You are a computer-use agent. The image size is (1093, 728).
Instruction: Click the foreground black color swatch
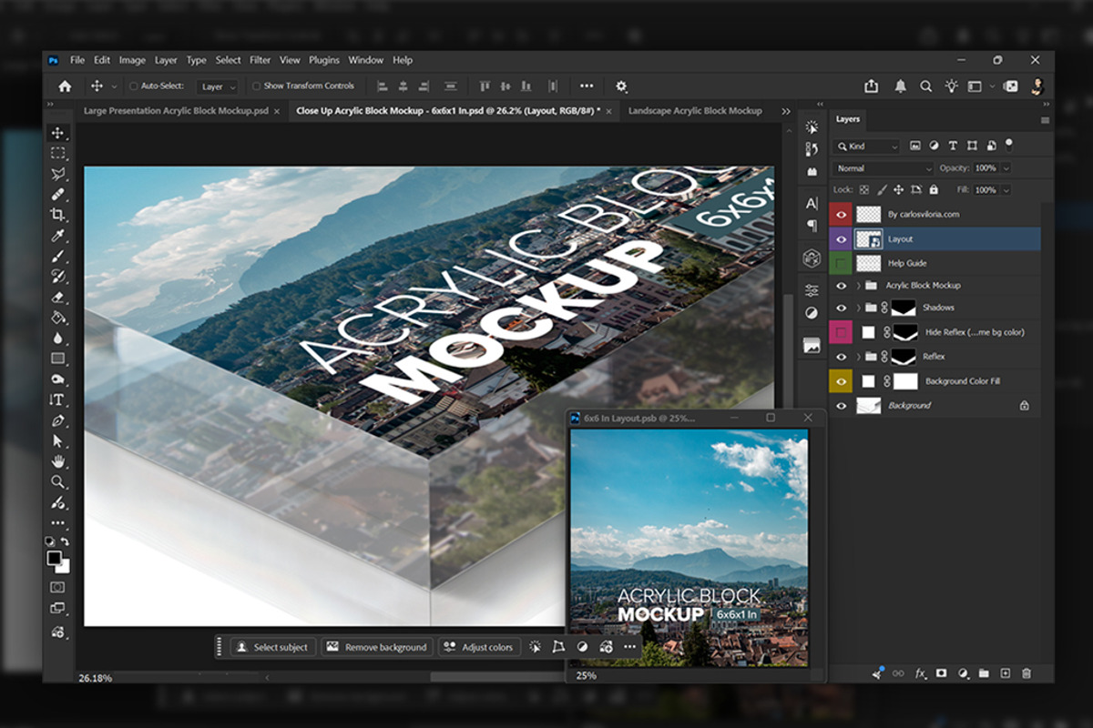coord(55,558)
